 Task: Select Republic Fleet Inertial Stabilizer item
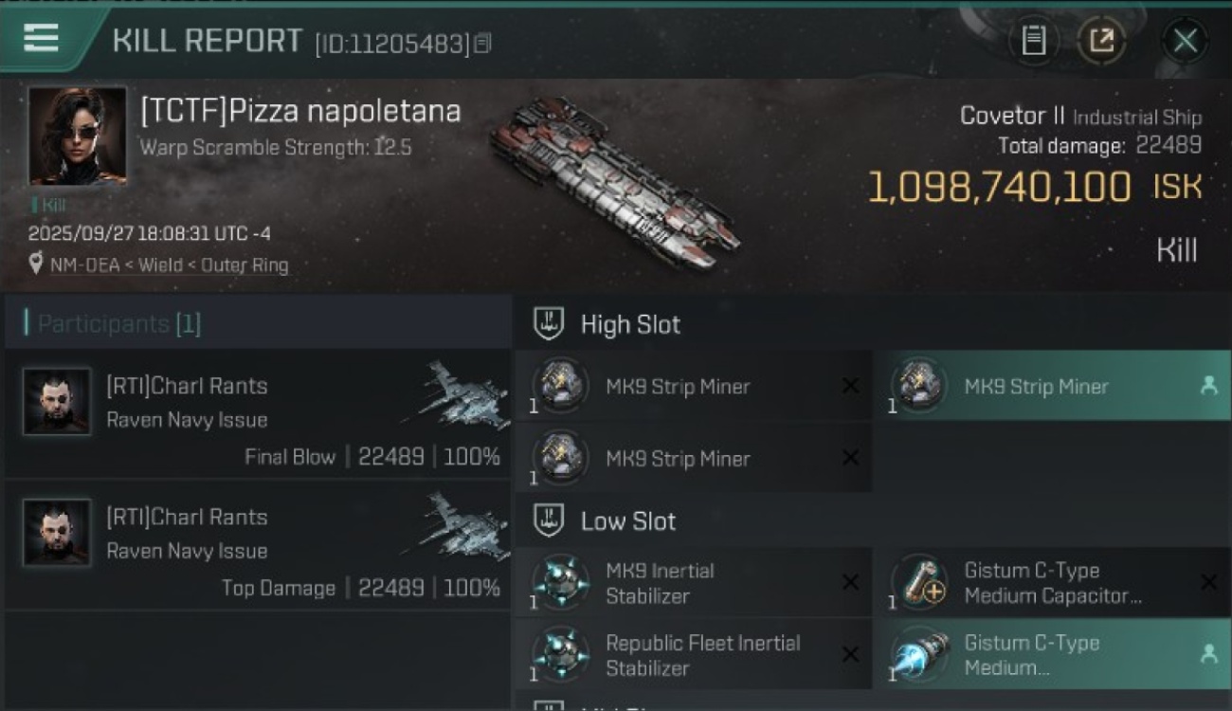692,654
